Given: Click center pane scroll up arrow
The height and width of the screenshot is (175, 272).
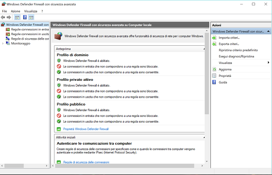Looking at the screenshot, I should coord(206,31).
